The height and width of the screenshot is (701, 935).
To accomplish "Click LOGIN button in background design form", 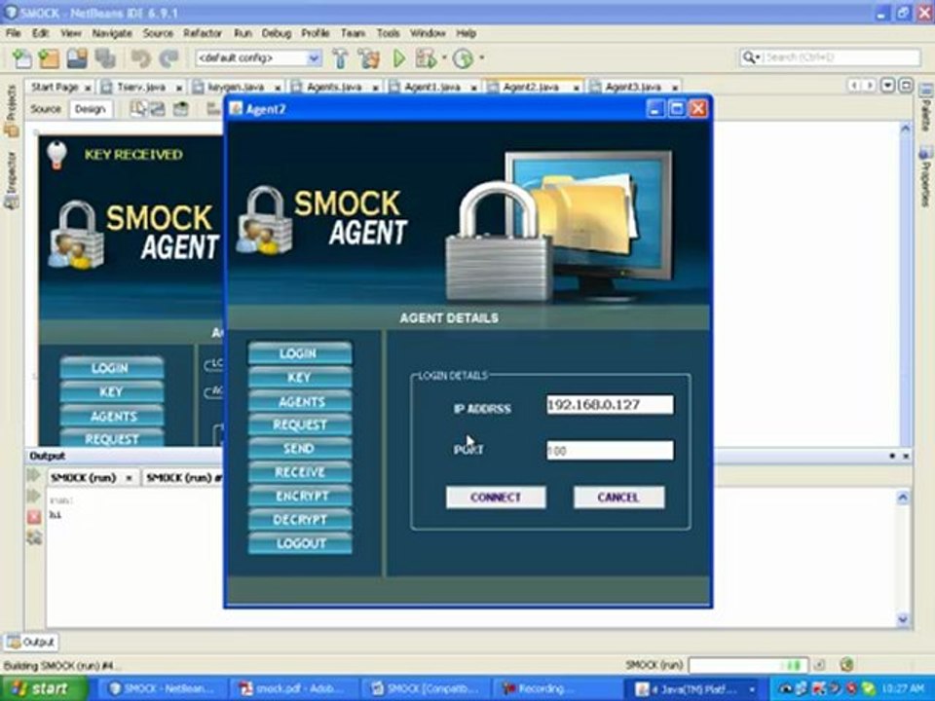I will coord(111,368).
